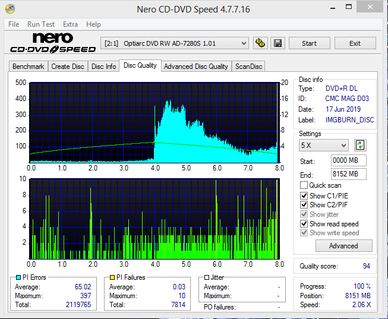Switch to the Benchmark tab

point(28,67)
